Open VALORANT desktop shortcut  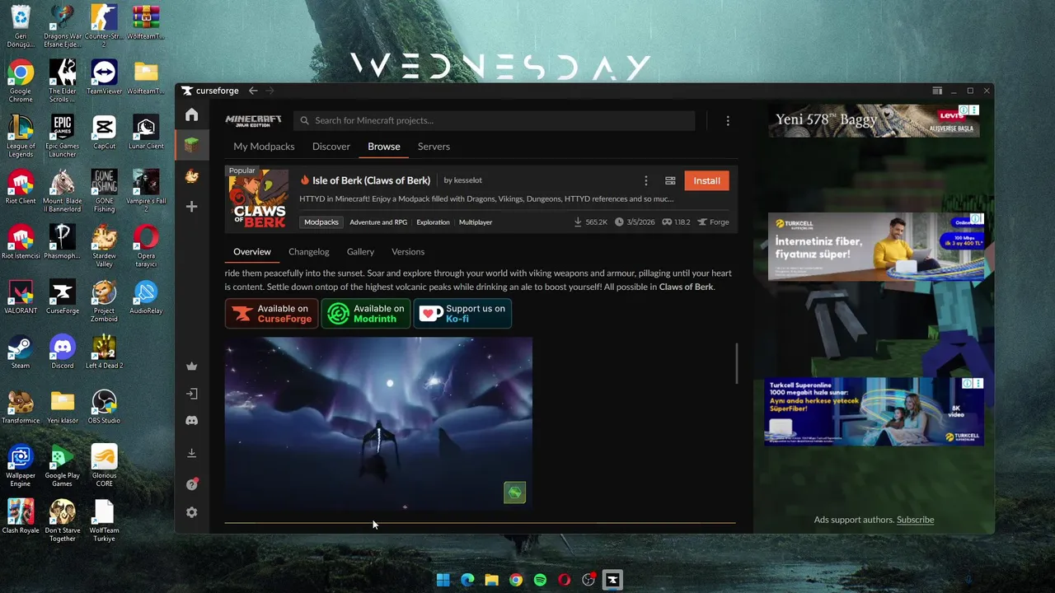[x=21, y=296]
